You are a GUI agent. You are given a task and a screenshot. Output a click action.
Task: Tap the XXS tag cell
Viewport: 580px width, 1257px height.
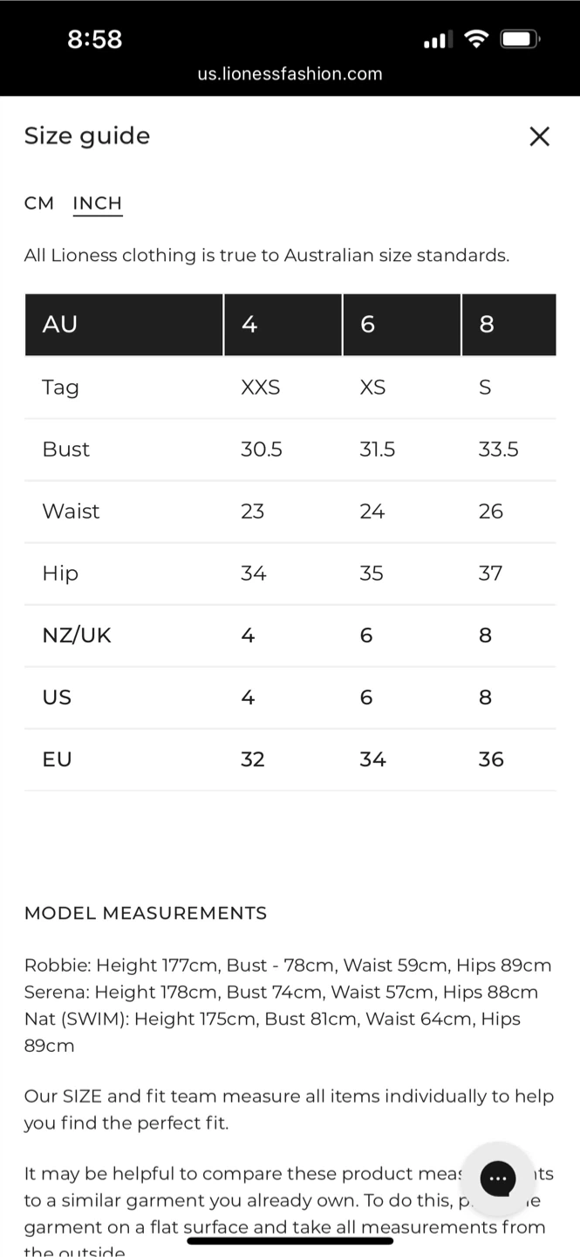260,388
